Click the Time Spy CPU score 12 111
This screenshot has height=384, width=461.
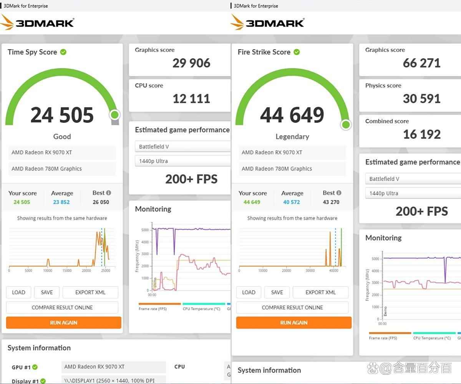191,99
